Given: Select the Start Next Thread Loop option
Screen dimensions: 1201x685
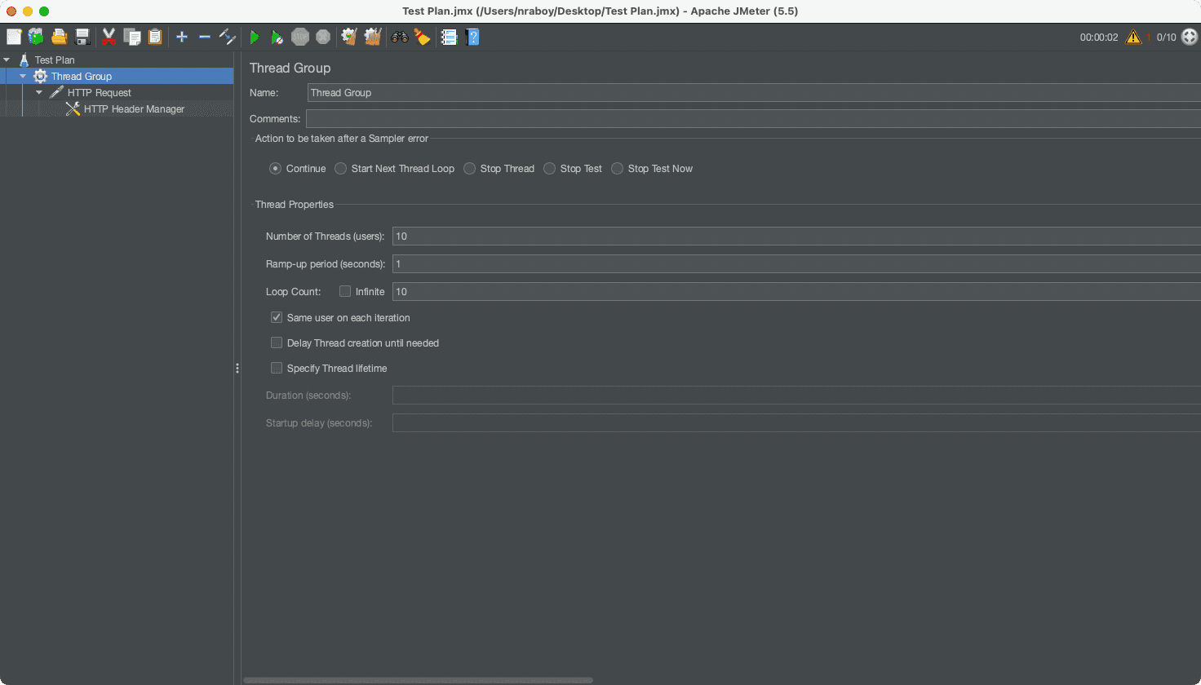Looking at the screenshot, I should pyautogui.click(x=341, y=169).
